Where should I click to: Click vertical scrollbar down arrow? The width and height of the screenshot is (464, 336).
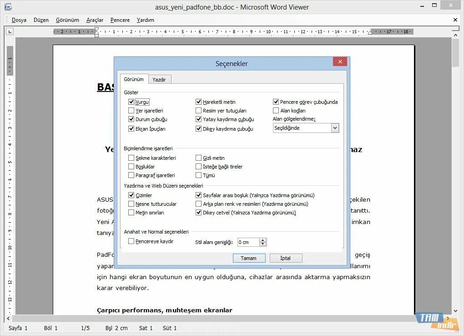tap(455, 311)
